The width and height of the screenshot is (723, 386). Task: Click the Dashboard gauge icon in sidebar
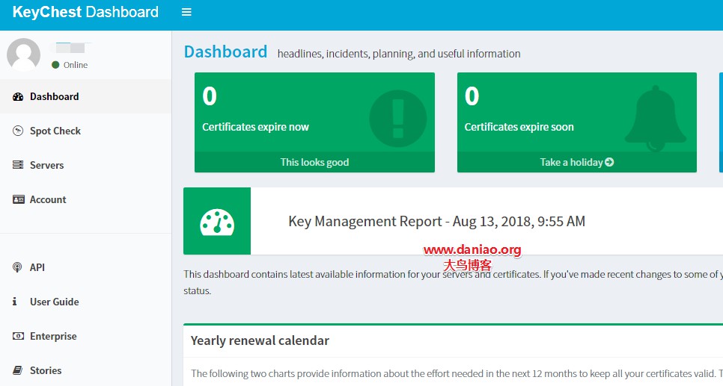point(18,96)
